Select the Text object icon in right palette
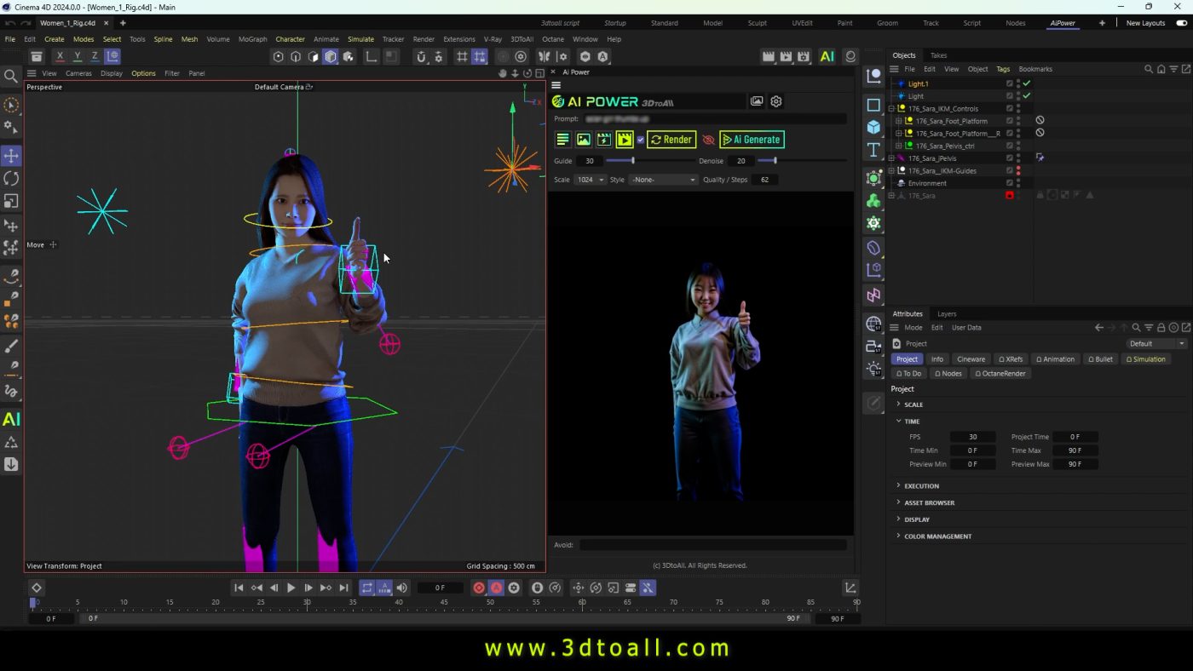Screen dimensions: 1193x671 pos(873,151)
